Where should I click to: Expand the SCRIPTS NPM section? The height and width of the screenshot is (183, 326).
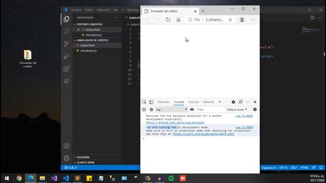point(86,162)
